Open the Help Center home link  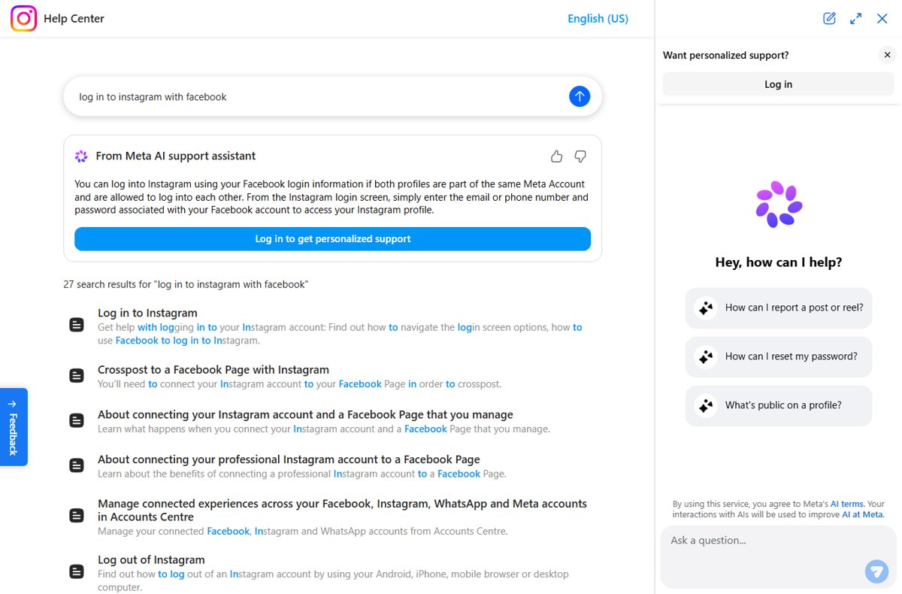[74, 19]
